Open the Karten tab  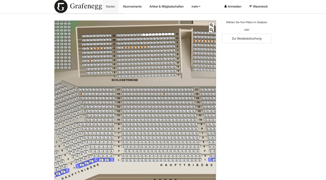coord(110,6)
